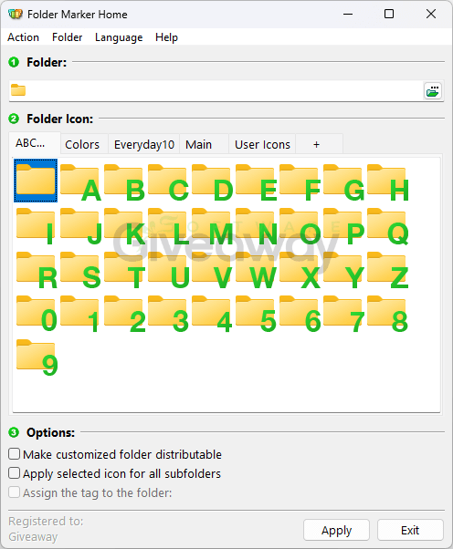The width and height of the screenshot is (453, 549).
Task: Switch to the Colors tab
Action: pos(82,144)
